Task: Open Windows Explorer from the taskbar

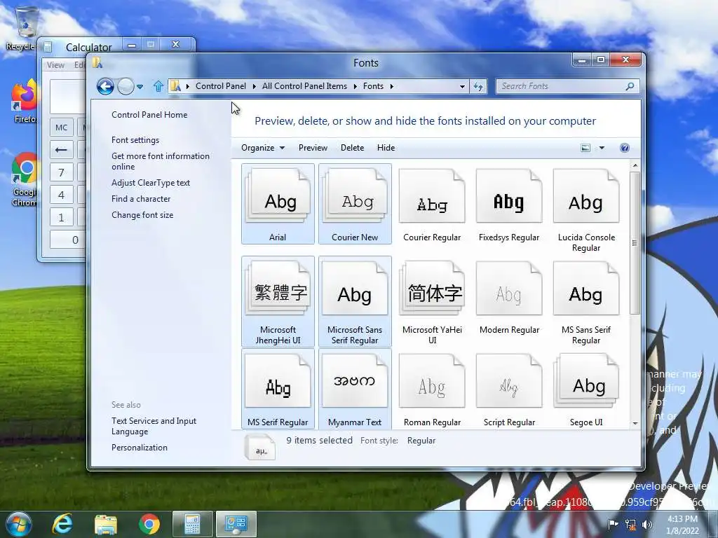Action: [106, 524]
